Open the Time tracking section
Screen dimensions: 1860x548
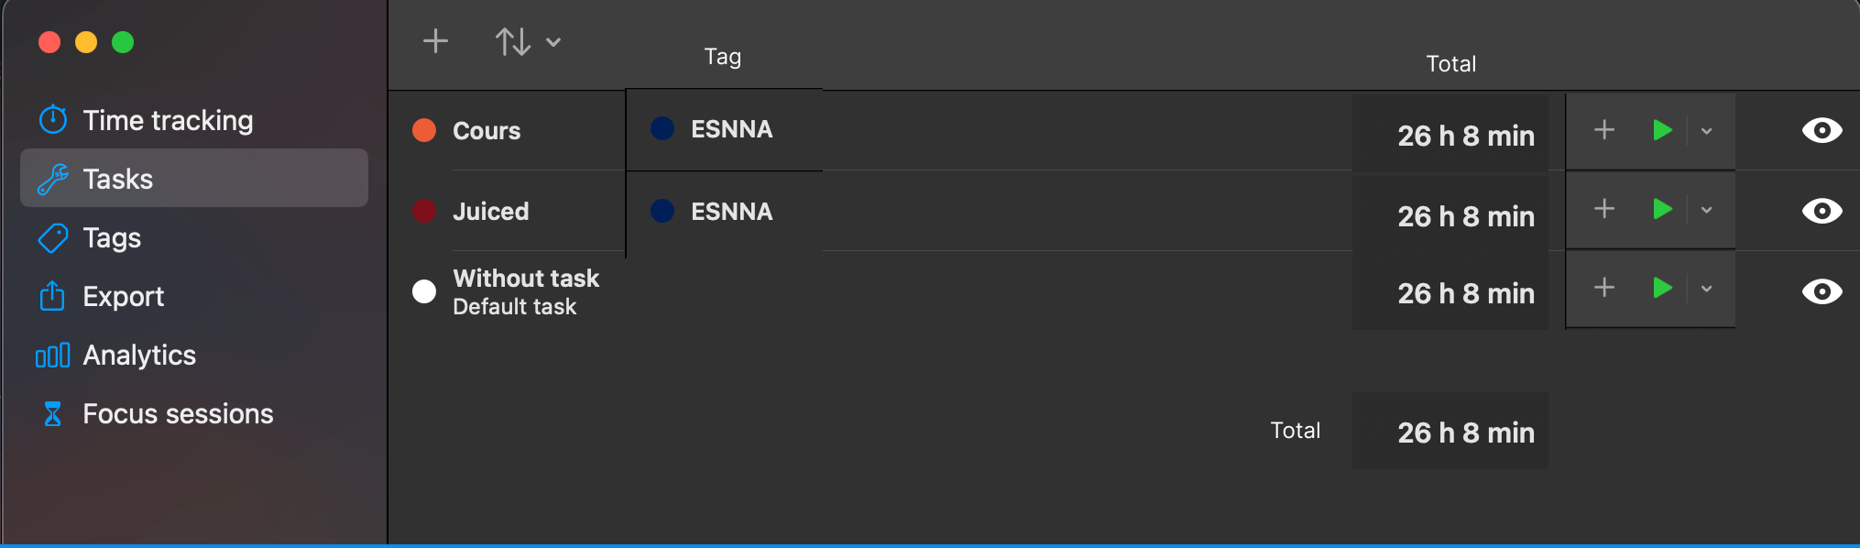(x=168, y=120)
